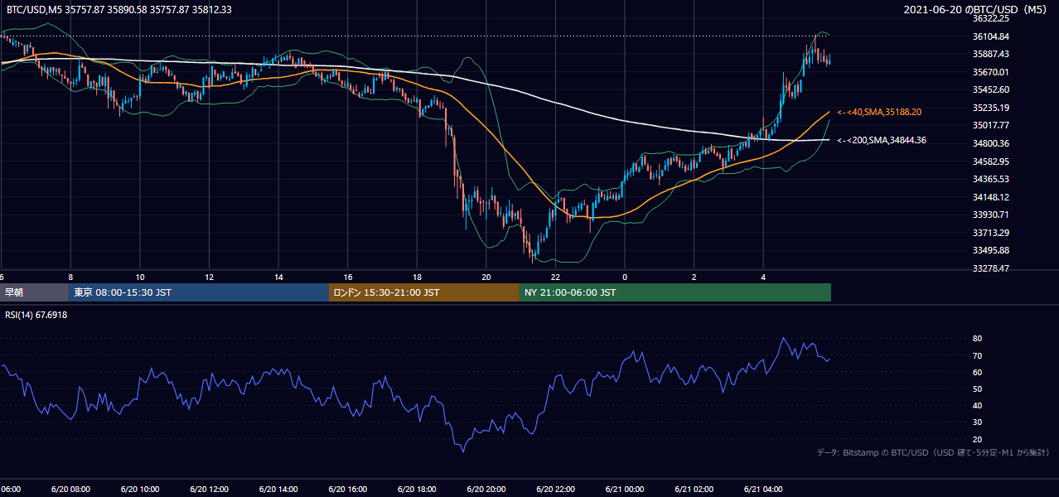Click price axis label 33930.71
This screenshot has width=1059, height=497.
click(991, 215)
